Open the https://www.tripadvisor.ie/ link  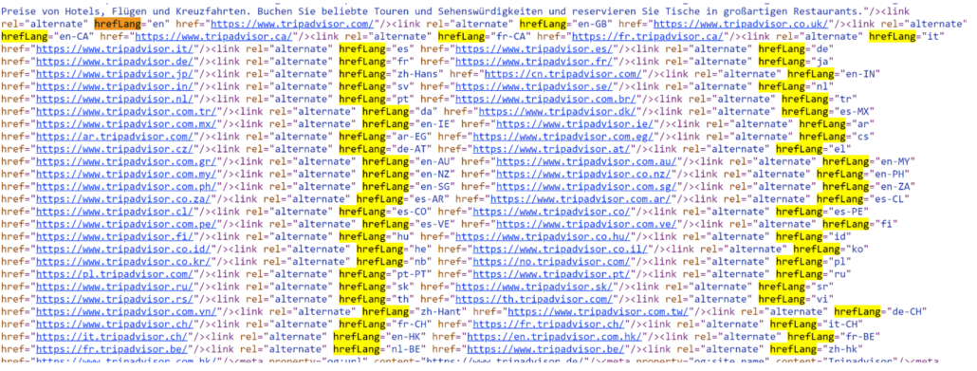(574, 123)
